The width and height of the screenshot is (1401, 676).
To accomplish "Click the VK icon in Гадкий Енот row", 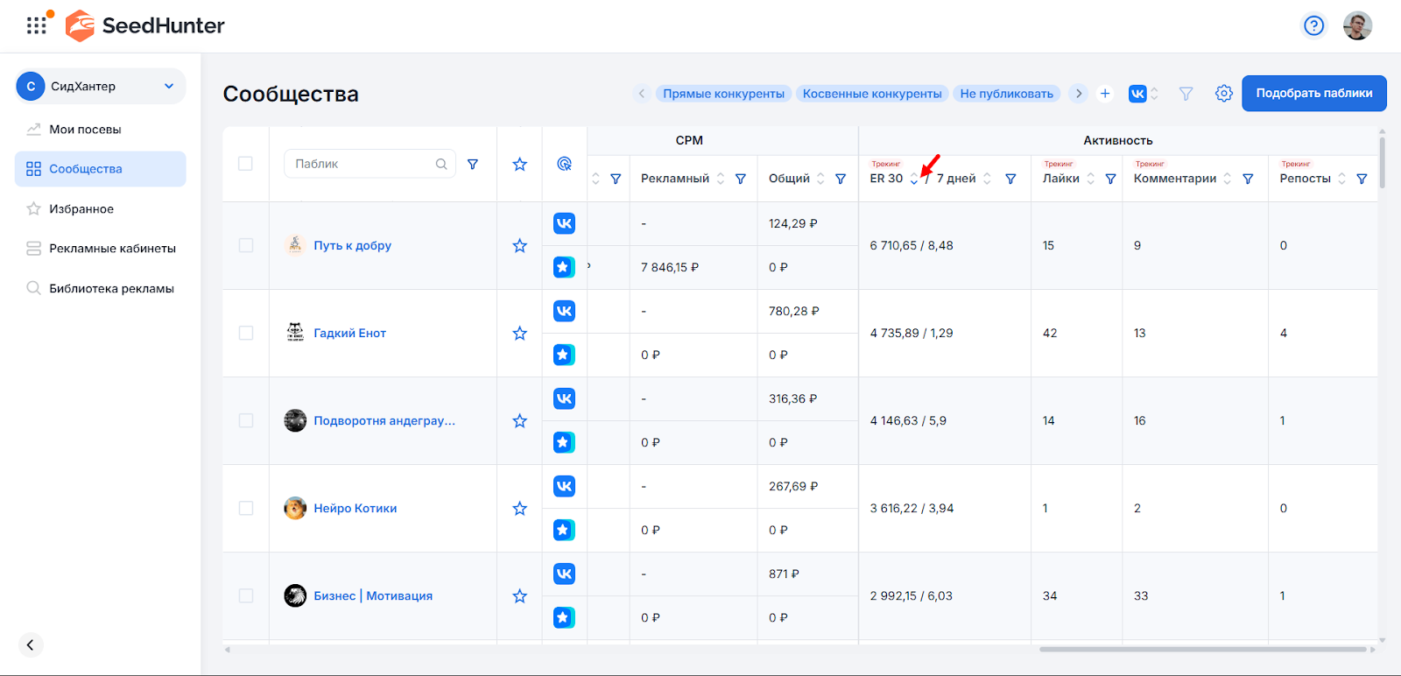I will click(564, 311).
